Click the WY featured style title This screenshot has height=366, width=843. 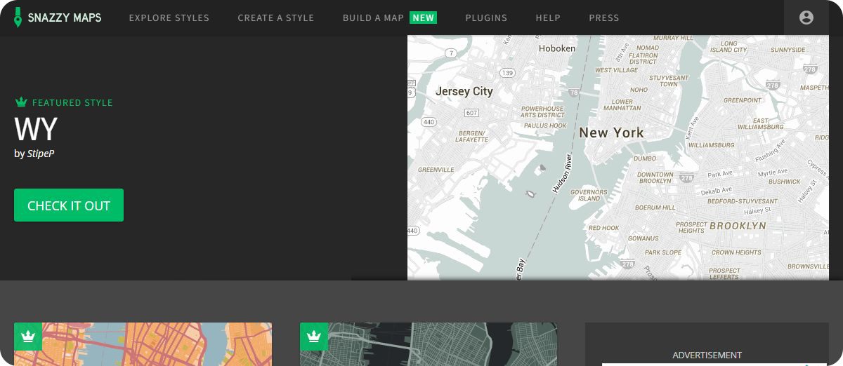(x=36, y=130)
